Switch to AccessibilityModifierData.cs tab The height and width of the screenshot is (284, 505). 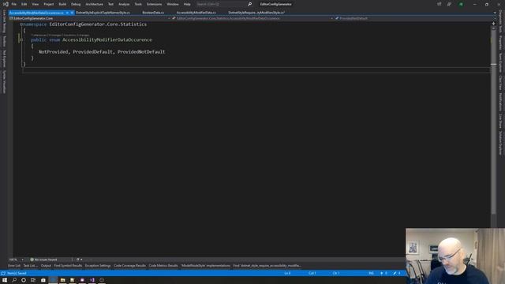(196, 13)
